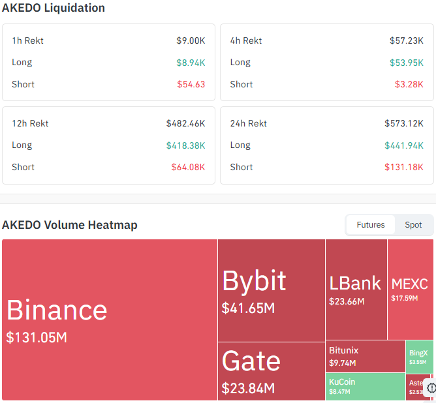Click the 12h Long value $418.38K

click(186, 145)
